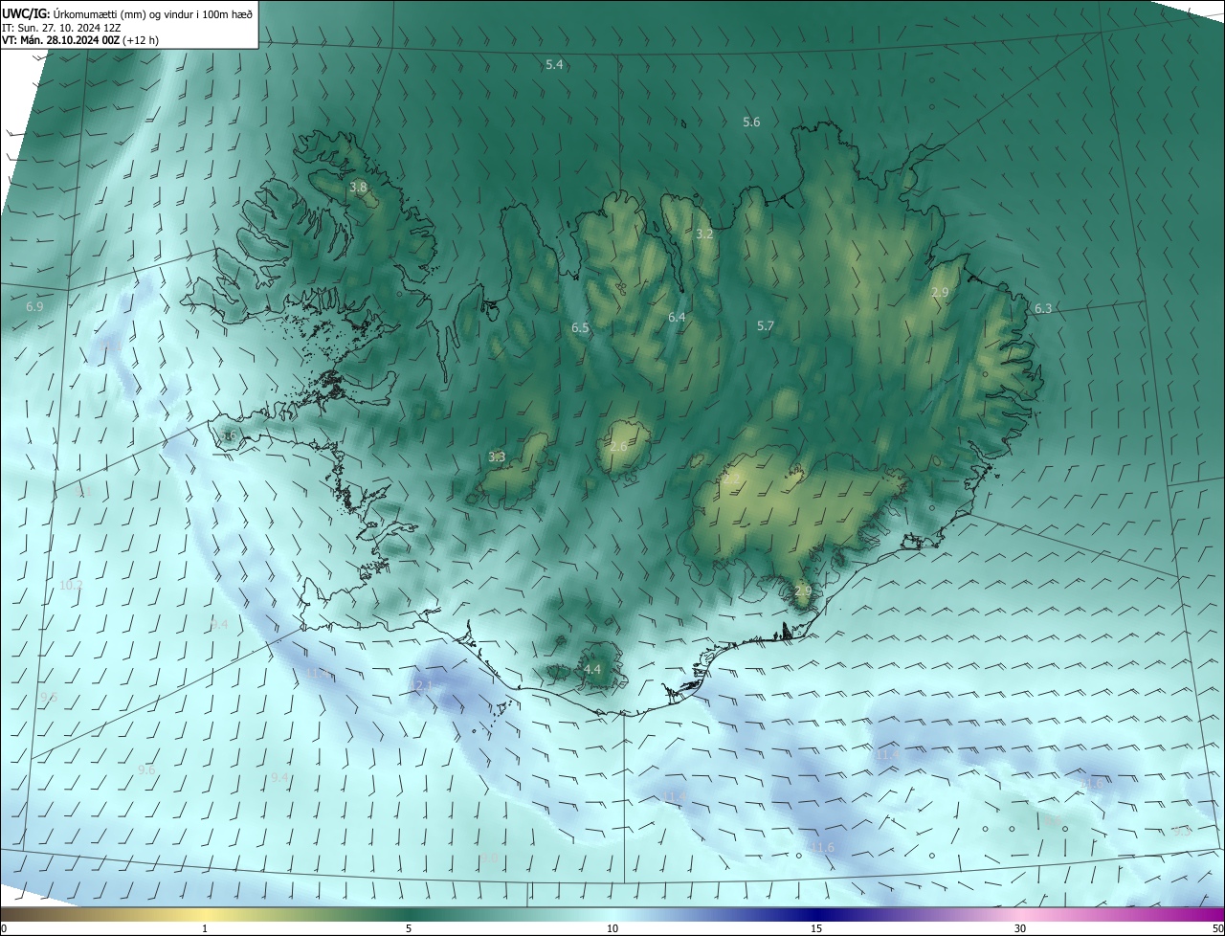The image size is (1225, 936).
Task: Click the color scale label 50
Action: click(x=1217, y=928)
